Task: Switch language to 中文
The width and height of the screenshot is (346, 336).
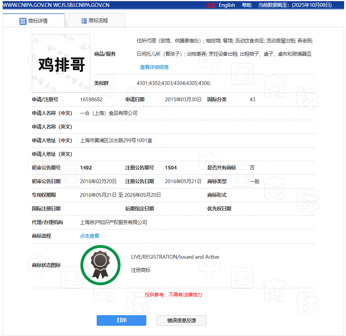Action: 211,5
